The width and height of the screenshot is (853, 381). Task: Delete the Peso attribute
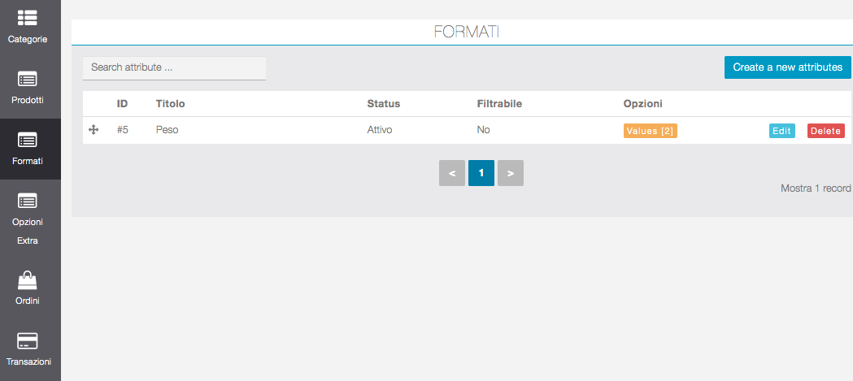pos(825,131)
